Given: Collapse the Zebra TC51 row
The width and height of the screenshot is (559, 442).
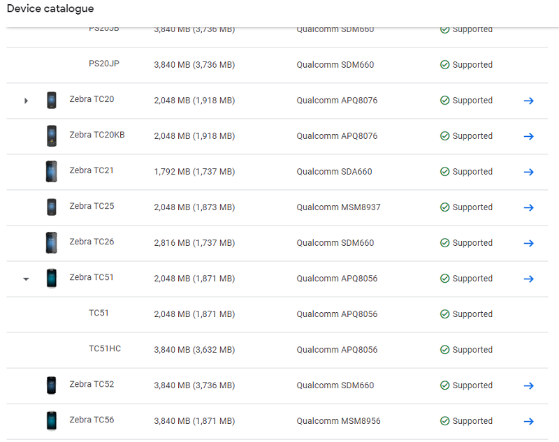Looking at the screenshot, I should coord(26,279).
